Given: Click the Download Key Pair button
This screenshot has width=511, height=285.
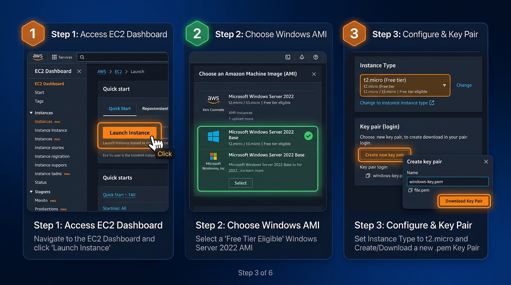Looking at the screenshot, I should coord(464,201).
